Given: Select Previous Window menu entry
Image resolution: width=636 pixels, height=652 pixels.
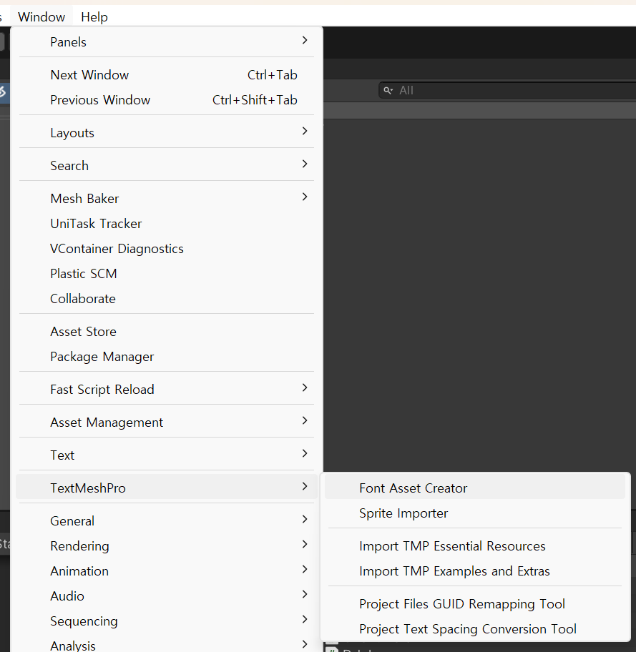Looking at the screenshot, I should tap(167, 100).
